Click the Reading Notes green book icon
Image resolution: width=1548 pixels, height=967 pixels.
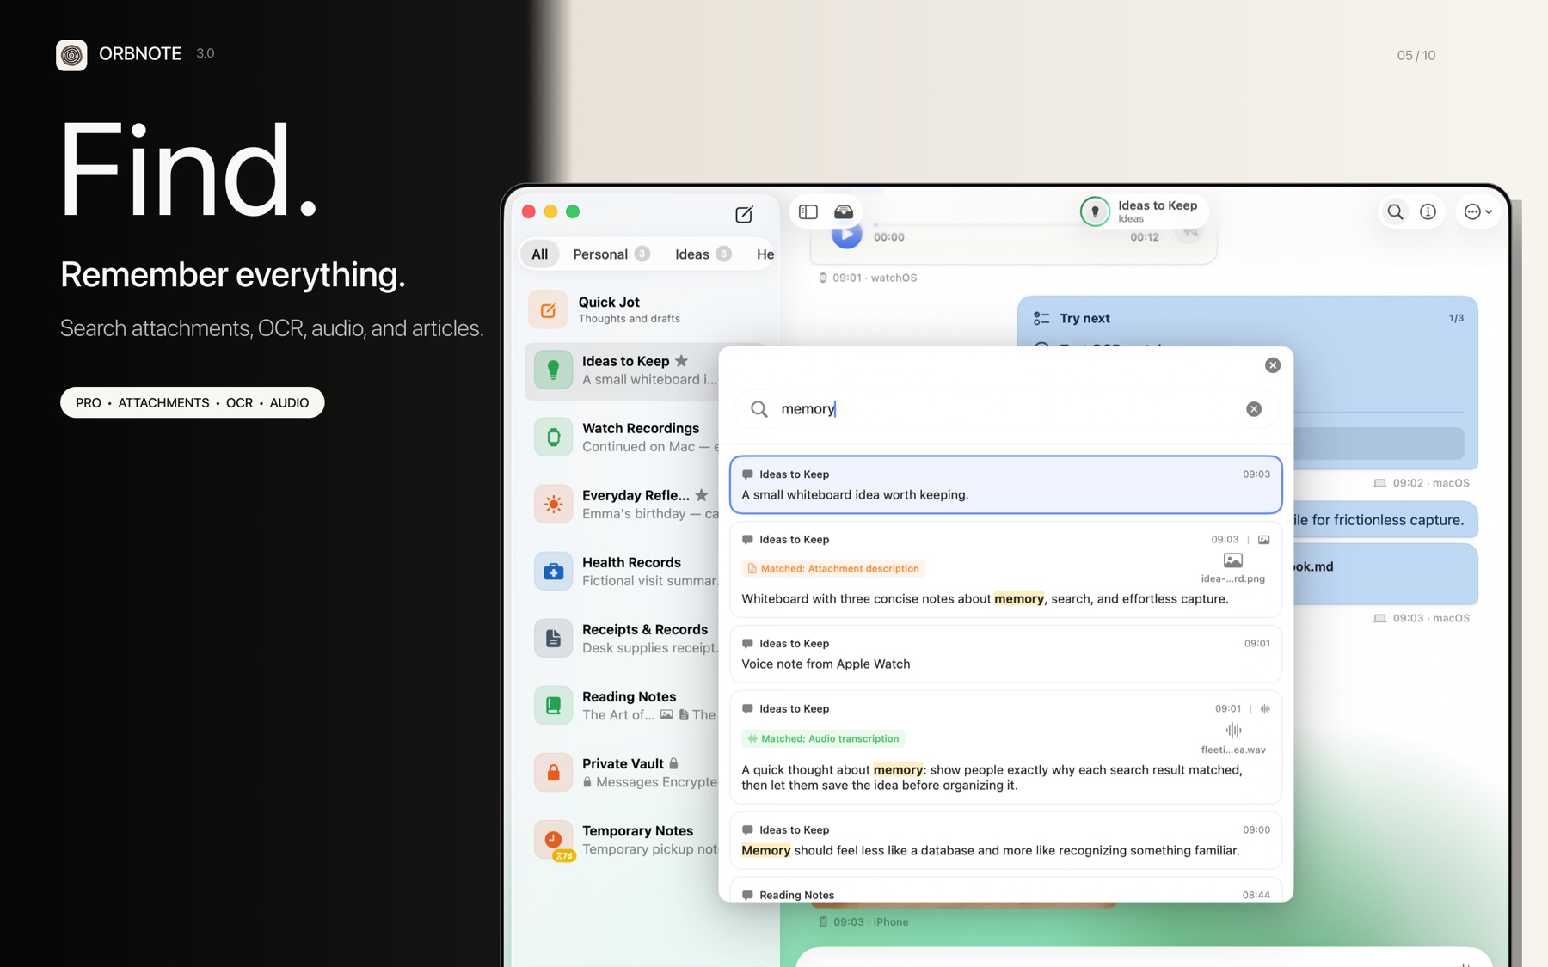coord(553,706)
